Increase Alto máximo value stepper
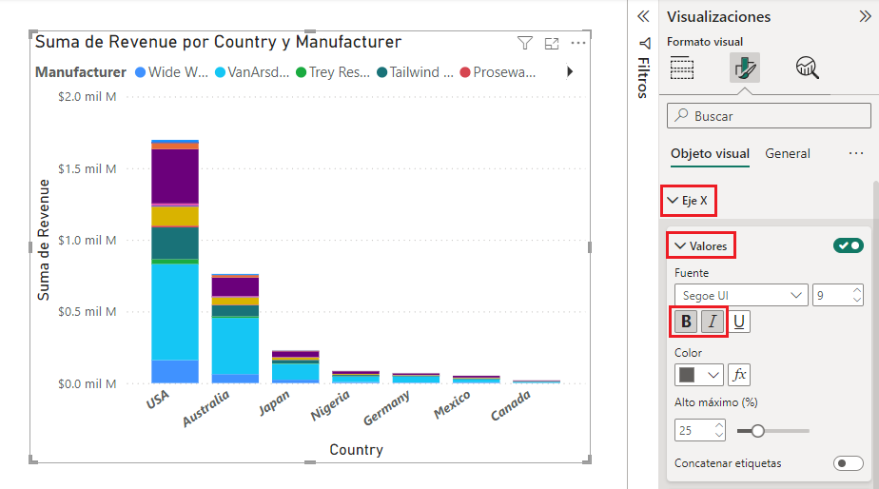 719,425
